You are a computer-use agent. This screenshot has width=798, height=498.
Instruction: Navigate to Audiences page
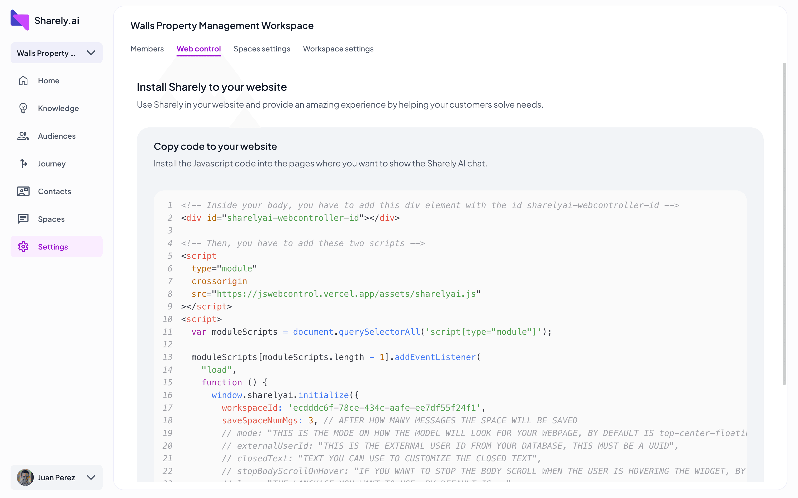pyautogui.click(x=57, y=136)
